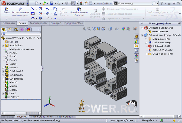
Task: Select the 2011-12-27_215612 file entry
Action: [x=162, y=50]
